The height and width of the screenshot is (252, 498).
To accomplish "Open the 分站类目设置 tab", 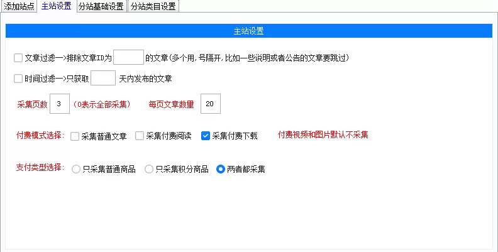I will [153, 6].
